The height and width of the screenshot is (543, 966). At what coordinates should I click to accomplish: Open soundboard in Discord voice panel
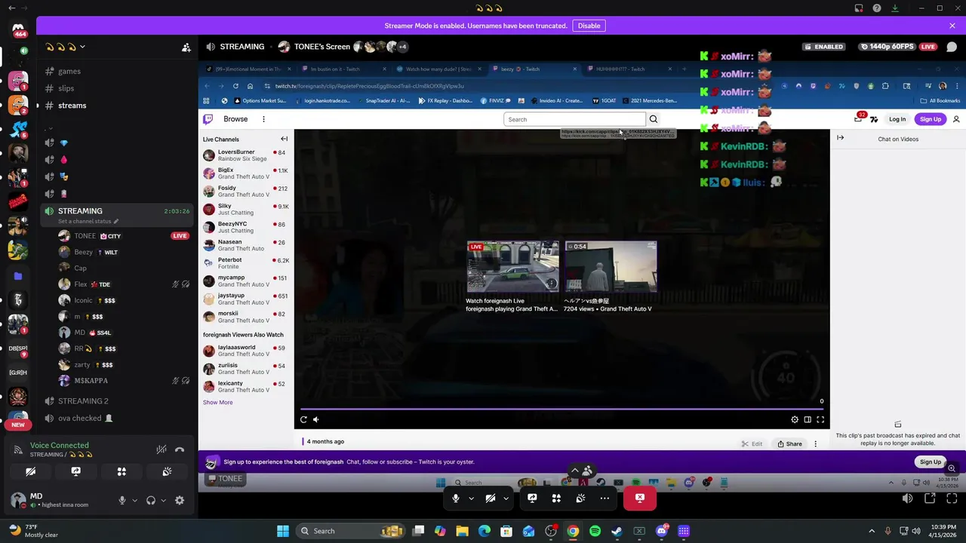(x=167, y=471)
